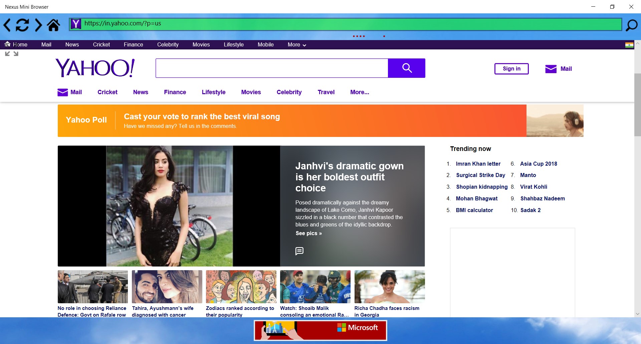
Task: Go back with the browser back arrow
Action: 7,25
